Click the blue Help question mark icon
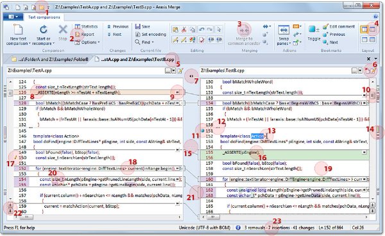Viewport: 385px width, 236px height. click(x=375, y=17)
